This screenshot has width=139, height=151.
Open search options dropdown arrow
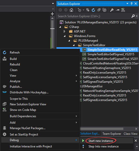[x=137, y=16]
